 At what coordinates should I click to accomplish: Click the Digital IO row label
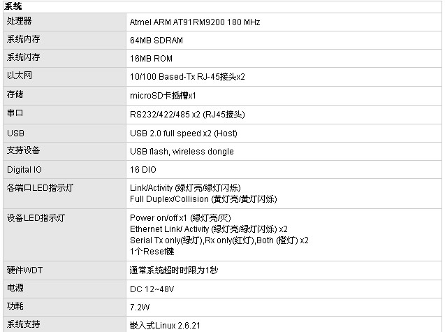pos(24,169)
